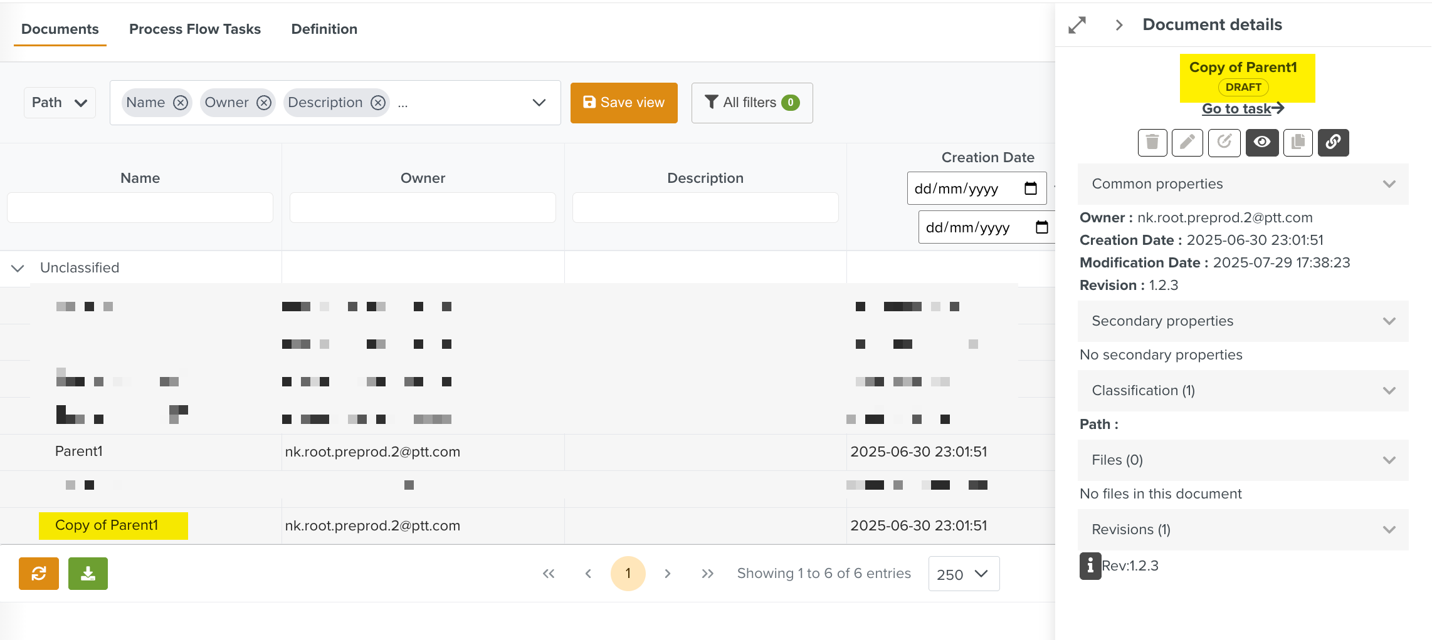This screenshot has width=1432, height=640.
Task: Click the pencil edit document icon
Action: click(x=1187, y=143)
